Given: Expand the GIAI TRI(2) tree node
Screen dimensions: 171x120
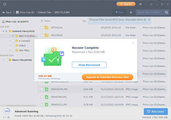Looking at the screenshot, I should point(10,50).
